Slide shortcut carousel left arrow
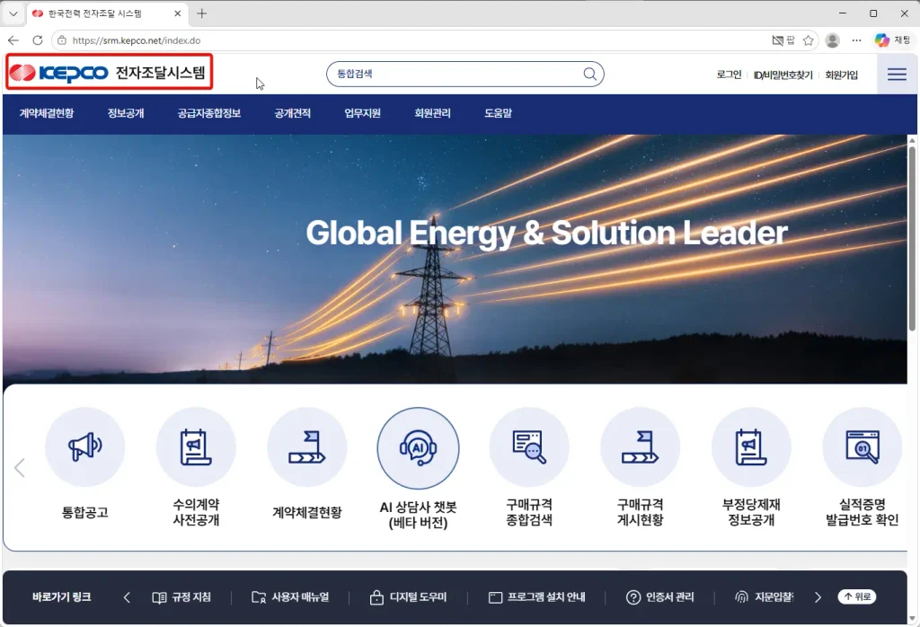920x627 pixels. click(20, 467)
